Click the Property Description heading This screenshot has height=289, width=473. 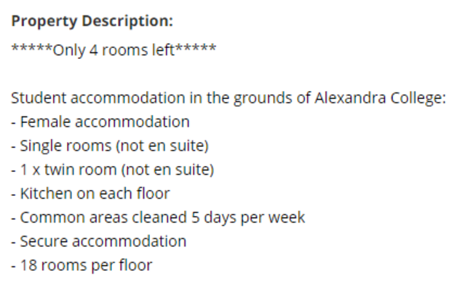(x=92, y=21)
